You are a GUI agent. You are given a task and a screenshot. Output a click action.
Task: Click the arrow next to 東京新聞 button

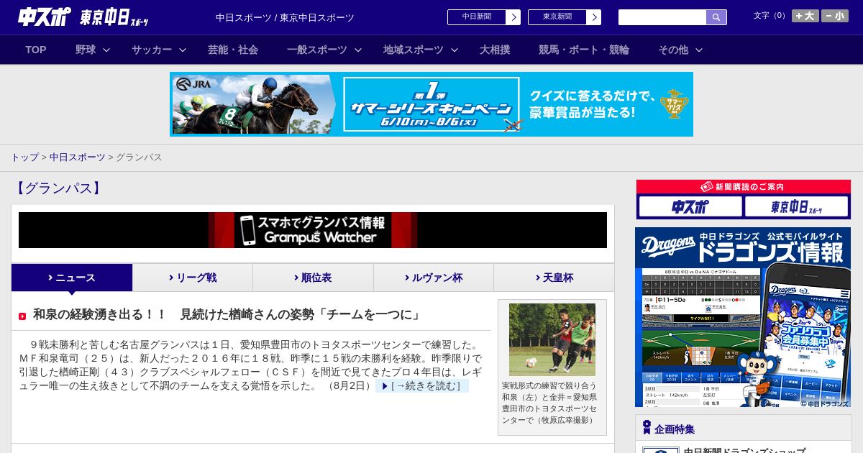pyautogui.click(x=593, y=17)
